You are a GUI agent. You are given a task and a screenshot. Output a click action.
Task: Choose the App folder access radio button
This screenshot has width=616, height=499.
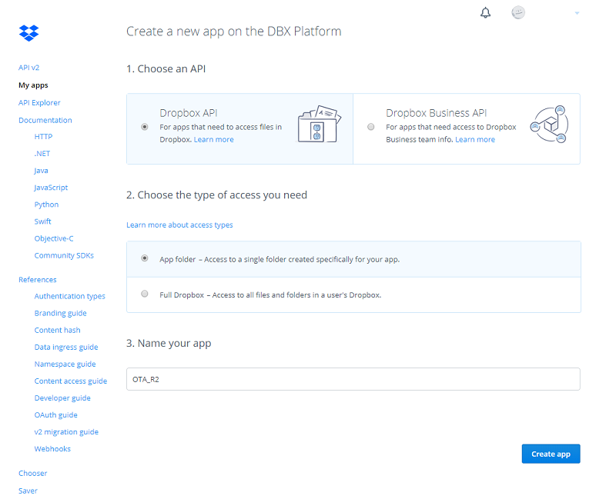[x=145, y=258]
